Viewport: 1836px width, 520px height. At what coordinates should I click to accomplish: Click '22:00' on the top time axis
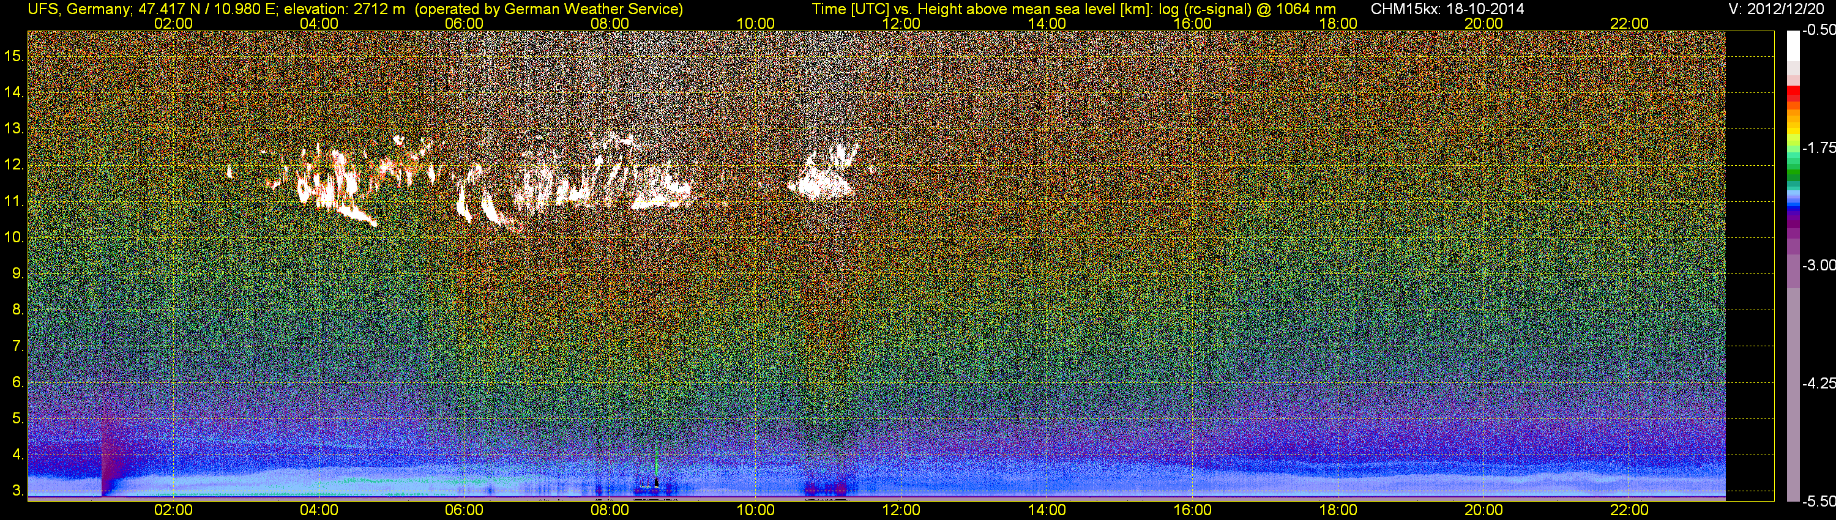point(1629,23)
